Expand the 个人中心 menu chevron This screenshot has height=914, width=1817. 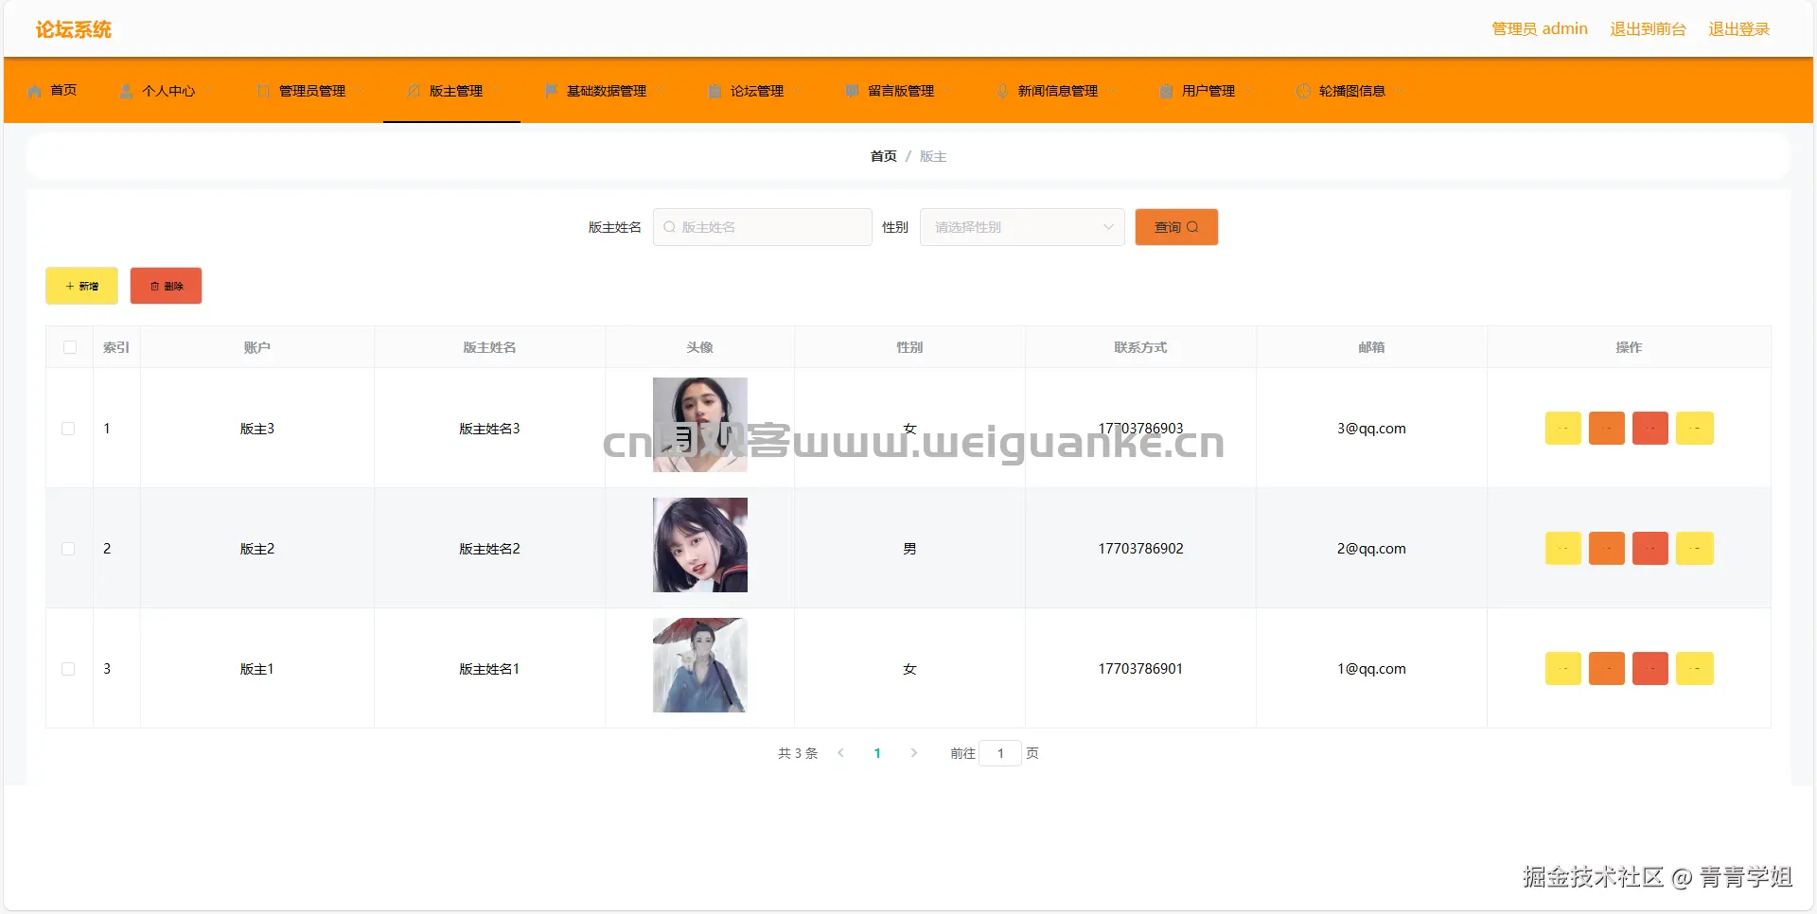point(208,91)
